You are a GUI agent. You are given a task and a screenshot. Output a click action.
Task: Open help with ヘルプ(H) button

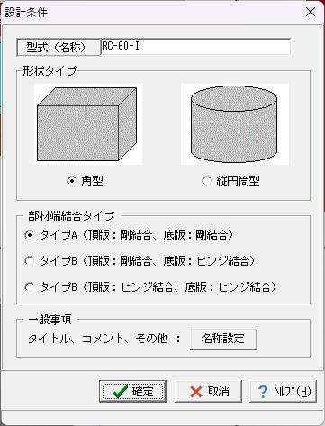[283, 392]
